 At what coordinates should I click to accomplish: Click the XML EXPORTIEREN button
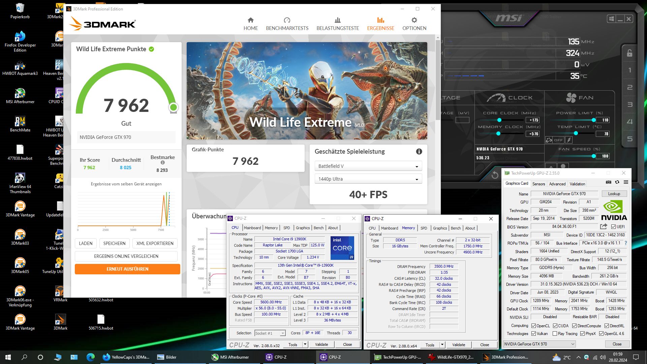(155, 243)
